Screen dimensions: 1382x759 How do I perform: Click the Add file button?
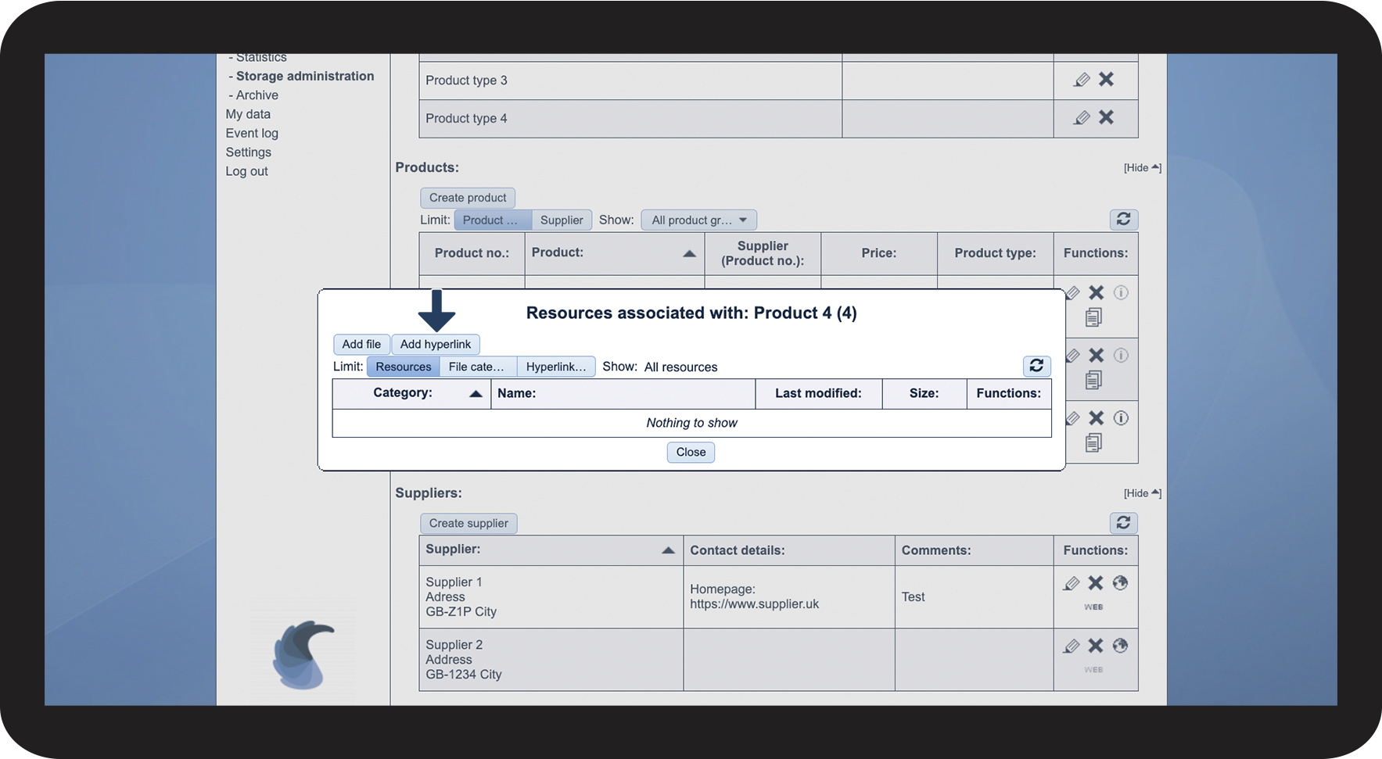click(x=361, y=345)
